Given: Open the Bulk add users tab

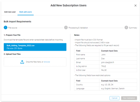Looking at the screenshot, I should point(26,12).
